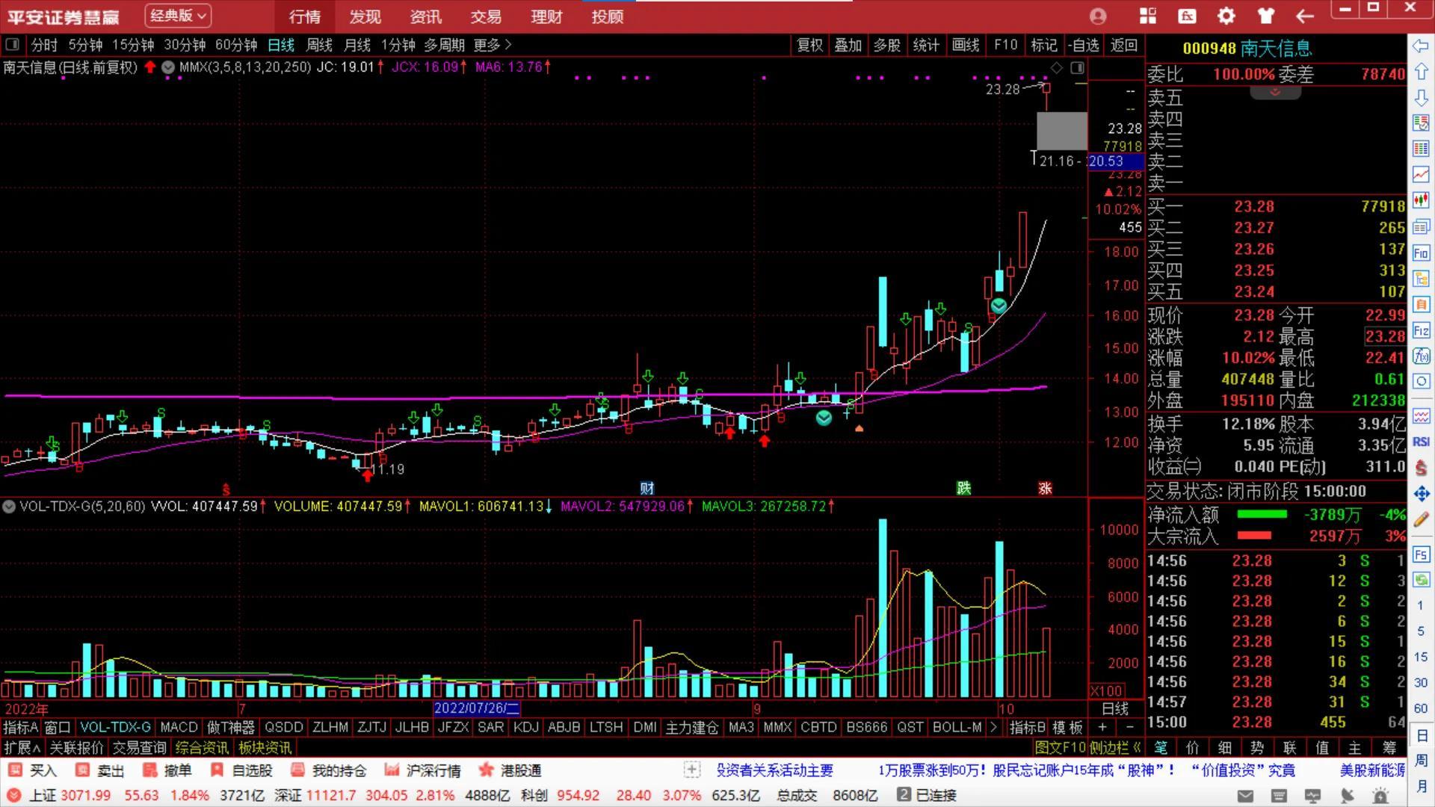Click the F10 sidebar icon
1435x807 pixels.
[1421, 253]
